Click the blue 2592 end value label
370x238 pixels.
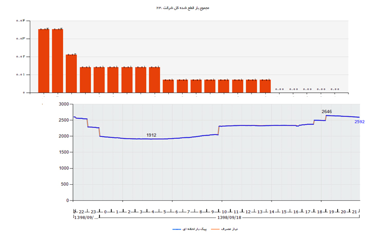pos(360,122)
